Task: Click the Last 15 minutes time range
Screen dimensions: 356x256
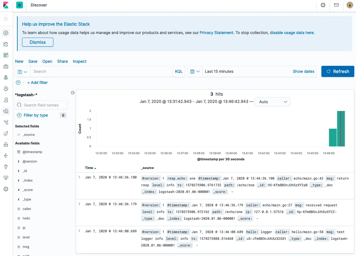Action: (x=219, y=71)
